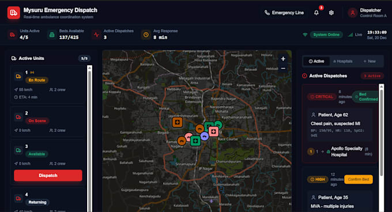Screen dimensions: 392x212
Task: Click the Active Units list scrollbar
Action: point(89,139)
